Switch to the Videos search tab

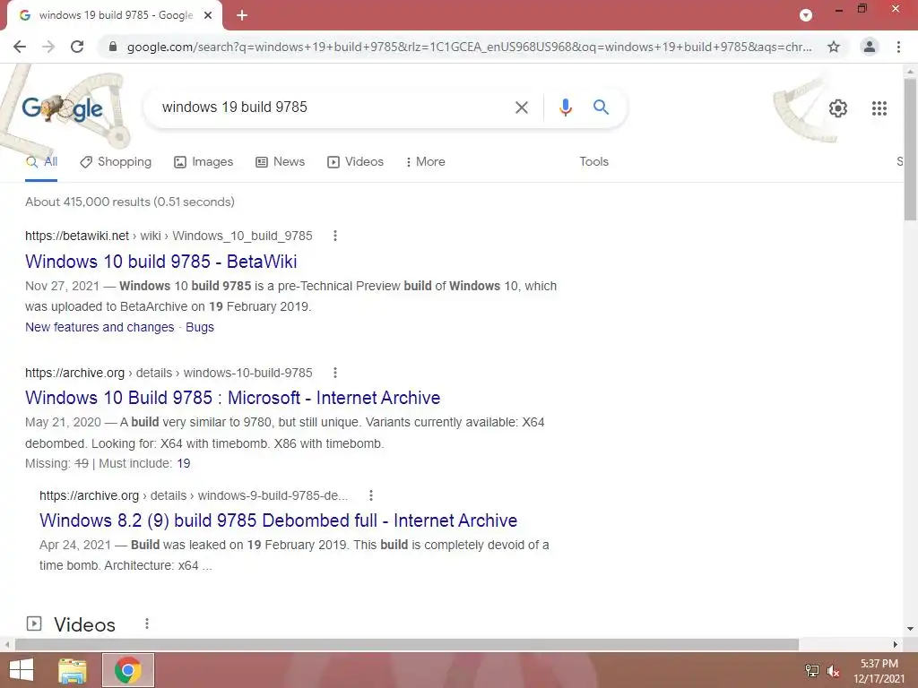tap(355, 162)
